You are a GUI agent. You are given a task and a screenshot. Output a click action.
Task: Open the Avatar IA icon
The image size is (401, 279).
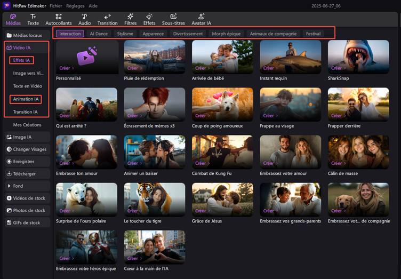[201, 17]
